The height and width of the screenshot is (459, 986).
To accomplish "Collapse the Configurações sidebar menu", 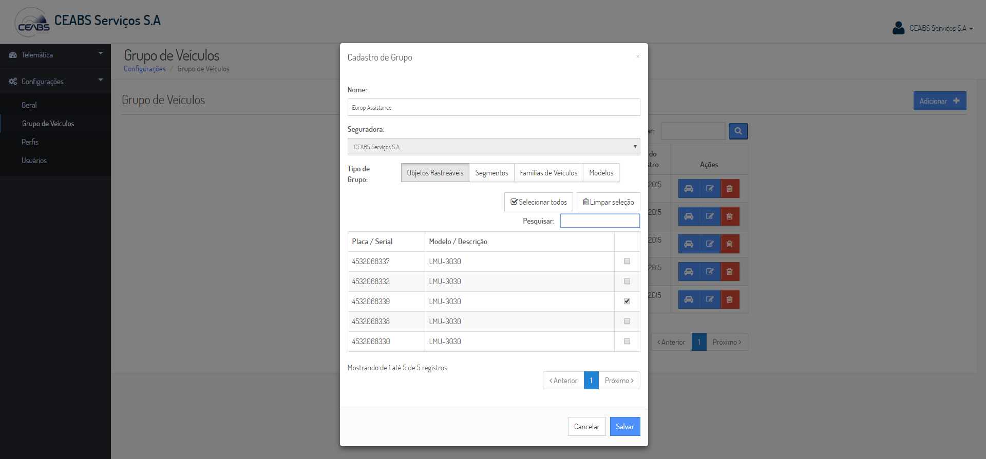I will click(x=55, y=82).
